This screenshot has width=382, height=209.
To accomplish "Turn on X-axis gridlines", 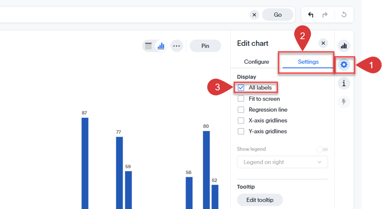I will (x=241, y=120).
